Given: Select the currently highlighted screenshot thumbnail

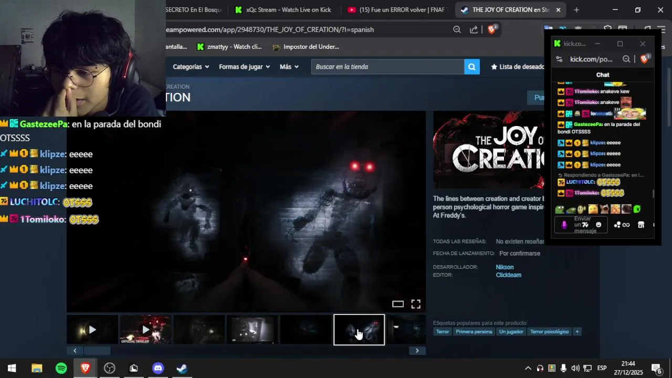Looking at the screenshot, I should click(x=359, y=330).
